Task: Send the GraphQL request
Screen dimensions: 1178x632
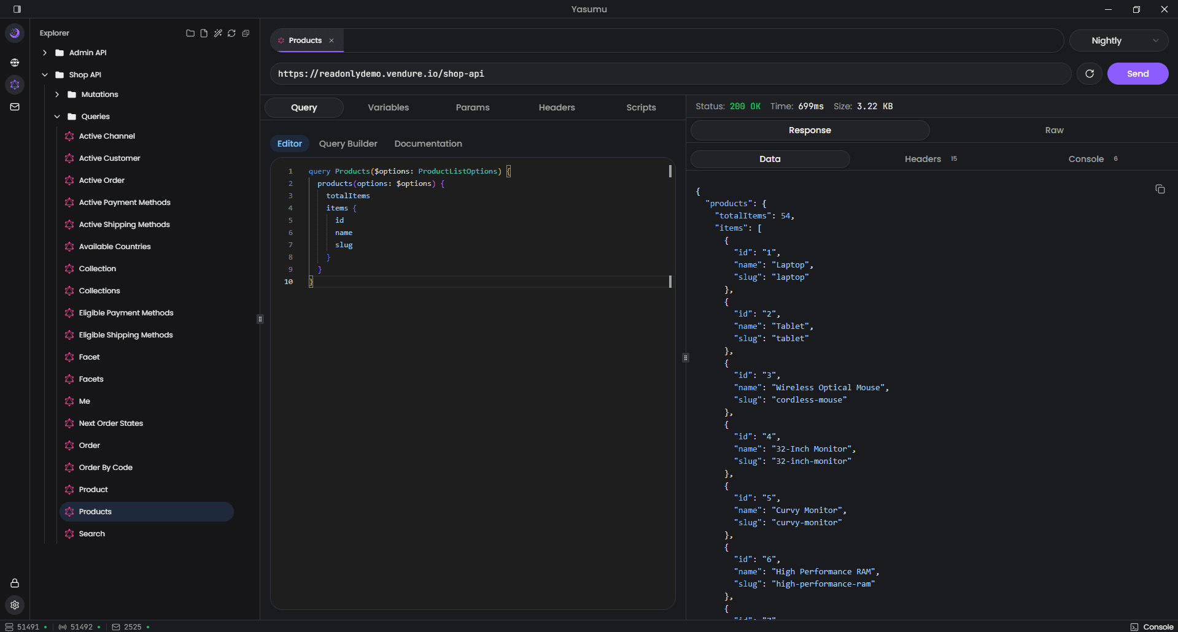Action: tap(1137, 74)
